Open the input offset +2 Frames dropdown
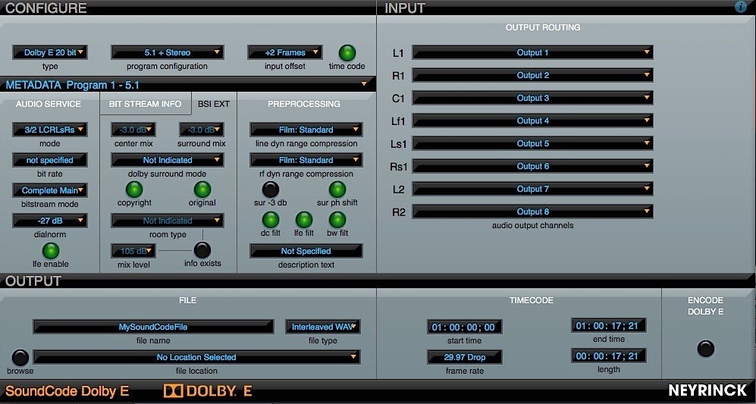 [285, 52]
